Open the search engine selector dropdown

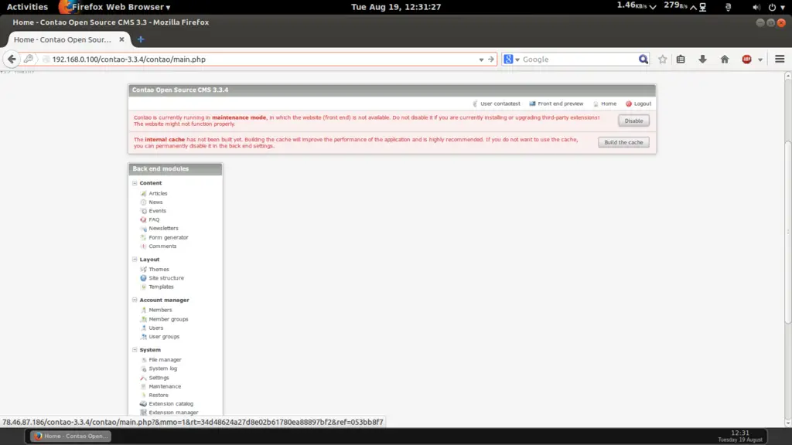[517, 59]
